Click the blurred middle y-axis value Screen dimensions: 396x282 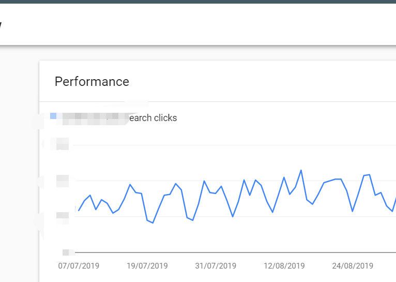[63, 181]
